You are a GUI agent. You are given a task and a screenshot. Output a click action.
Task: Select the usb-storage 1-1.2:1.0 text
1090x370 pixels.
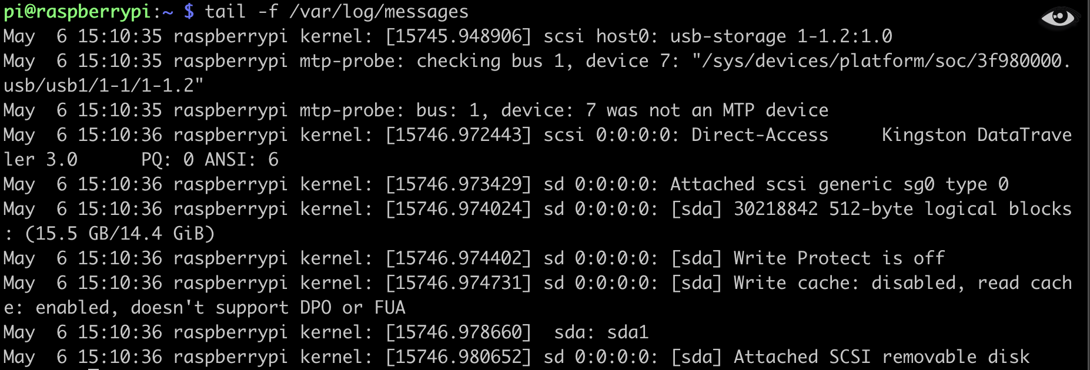tap(781, 36)
